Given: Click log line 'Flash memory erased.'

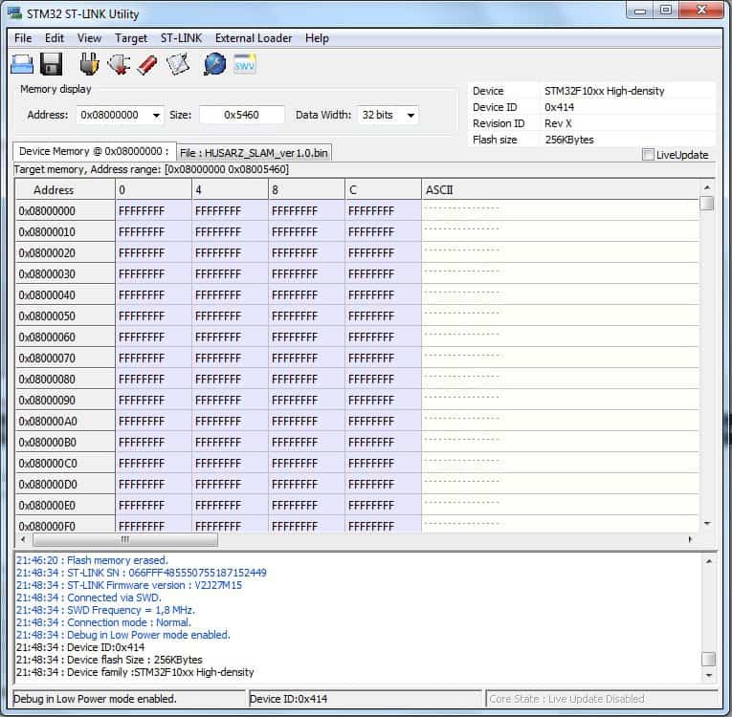Looking at the screenshot, I should click(x=92, y=560).
